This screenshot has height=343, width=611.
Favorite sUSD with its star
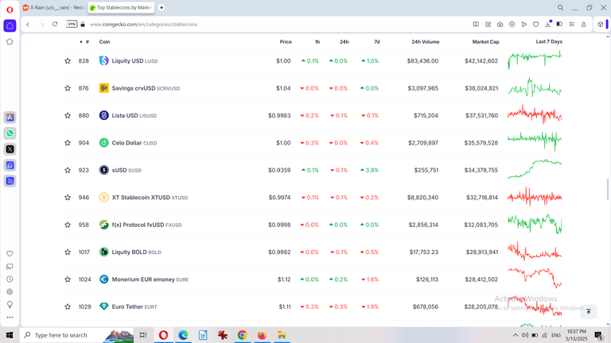click(68, 170)
